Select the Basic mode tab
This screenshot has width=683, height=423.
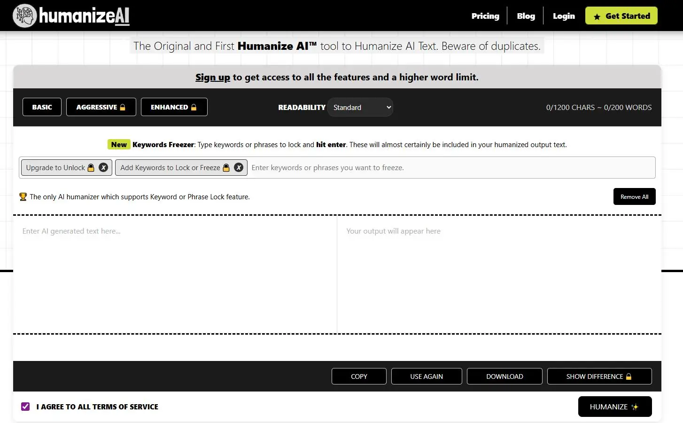coord(42,107)
